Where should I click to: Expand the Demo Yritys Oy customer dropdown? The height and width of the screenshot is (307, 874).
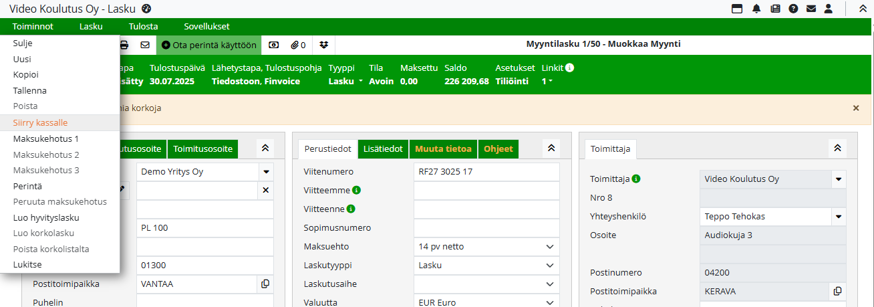point(265,172)
